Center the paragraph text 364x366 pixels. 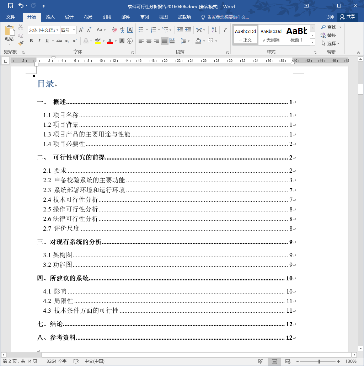[149, 41]
